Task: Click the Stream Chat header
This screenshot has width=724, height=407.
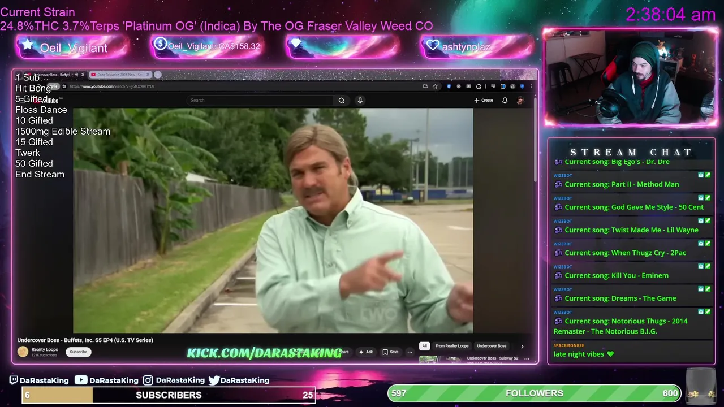Action: (x=631, y=152)
